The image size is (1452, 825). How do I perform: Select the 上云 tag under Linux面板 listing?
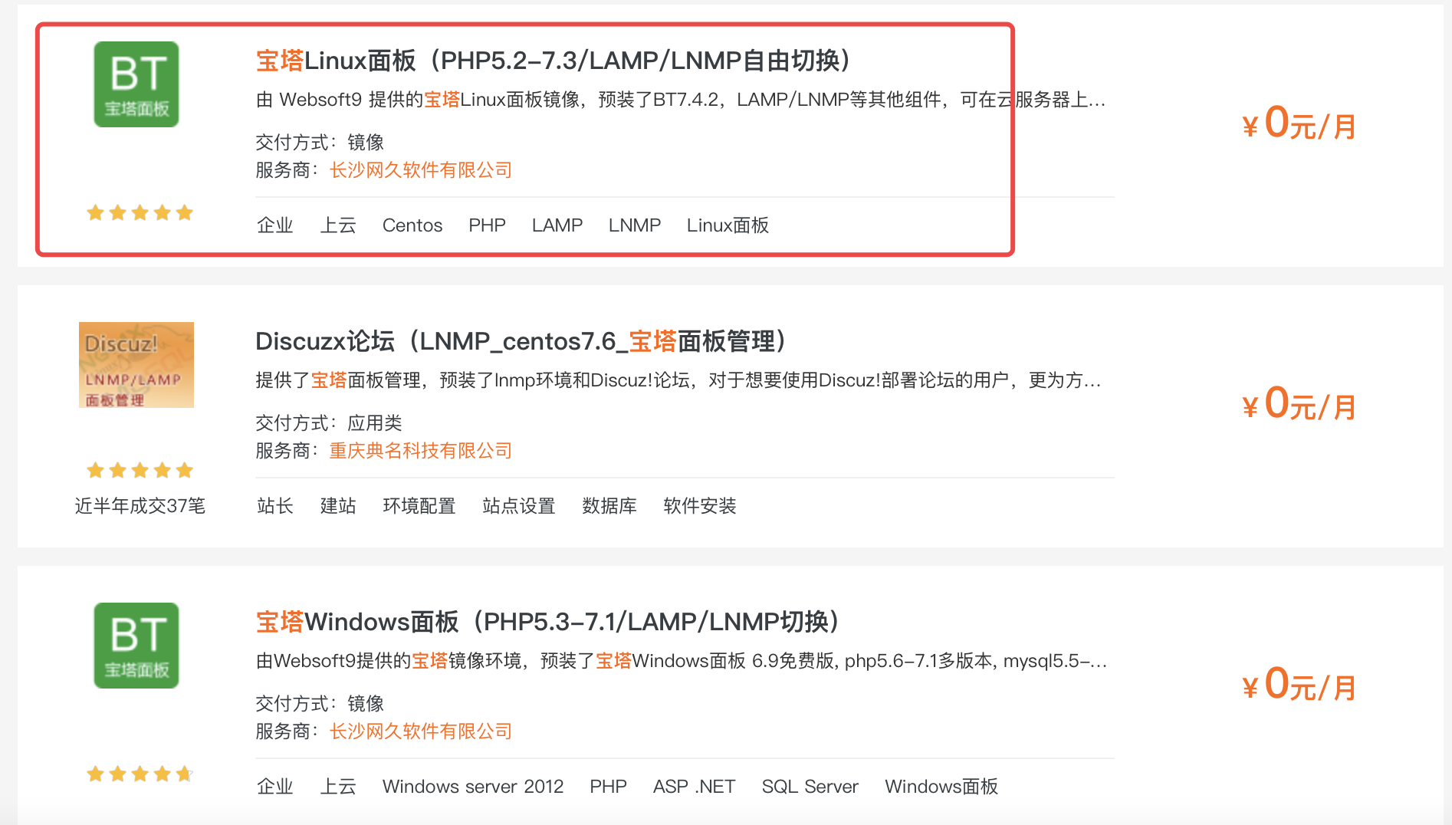pos(338,225)
